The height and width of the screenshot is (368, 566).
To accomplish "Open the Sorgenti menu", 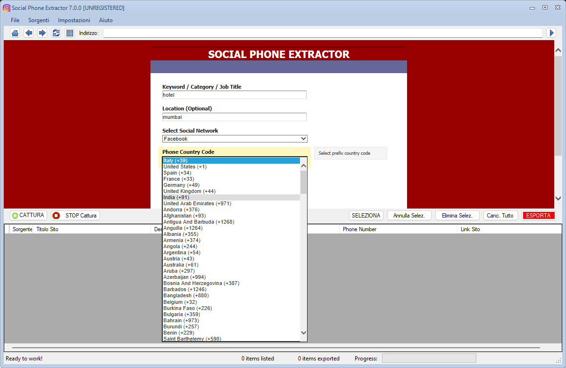I will [x=39, y=20].
